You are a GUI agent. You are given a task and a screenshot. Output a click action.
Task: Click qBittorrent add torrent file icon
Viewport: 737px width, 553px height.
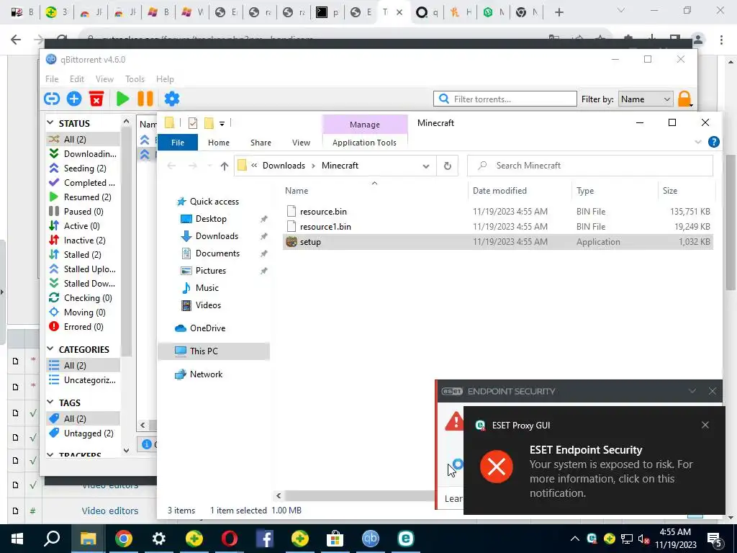point(74,99)
